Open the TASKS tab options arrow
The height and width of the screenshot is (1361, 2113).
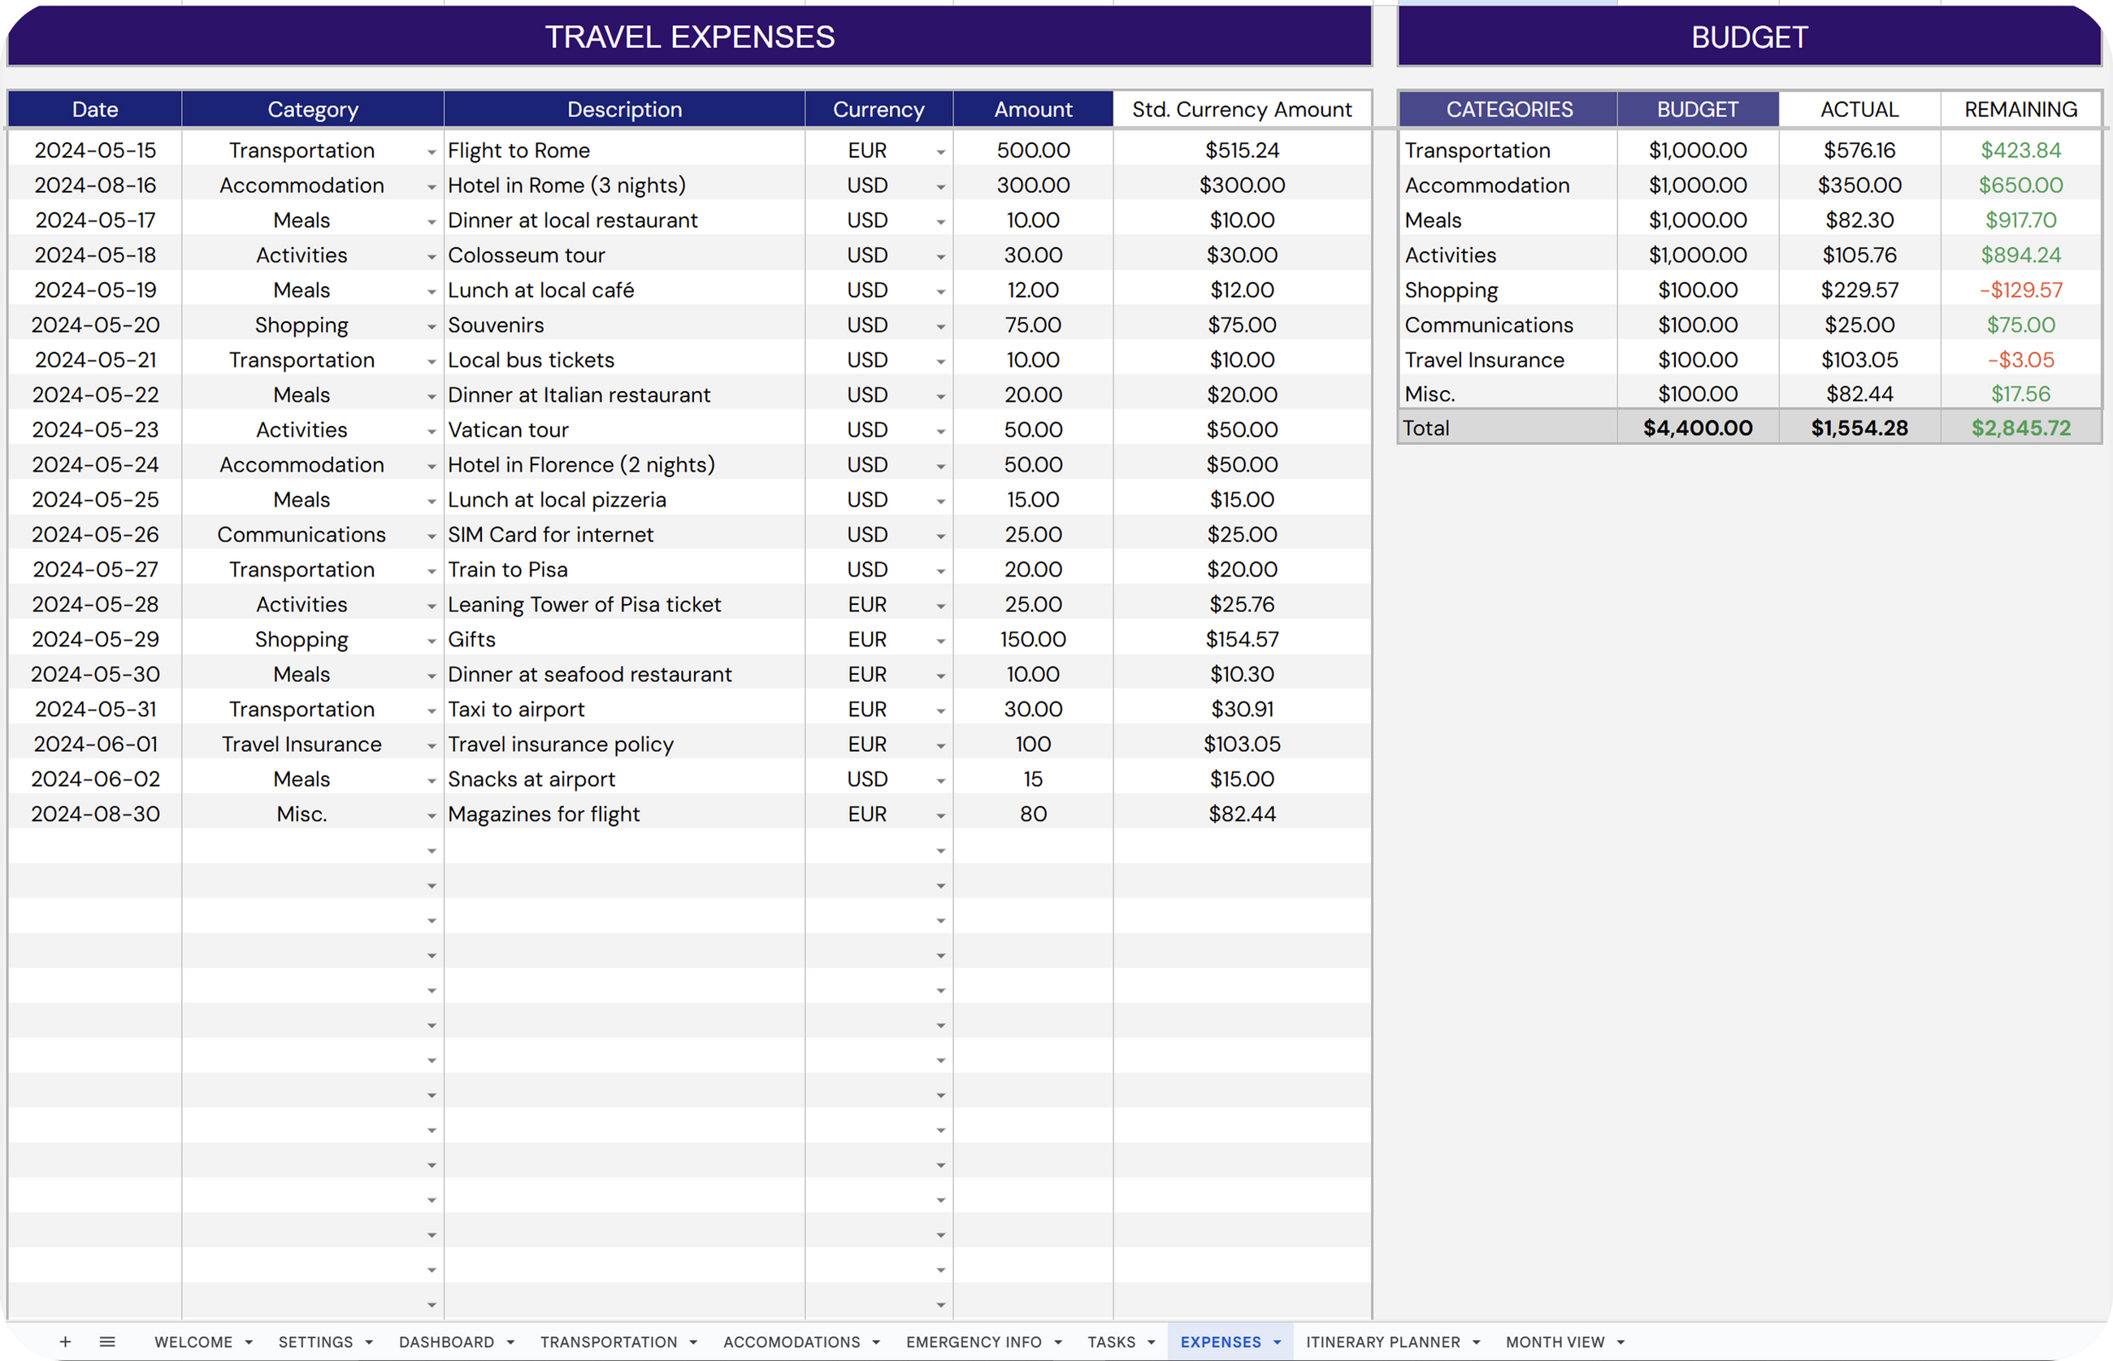[x=1151, y=1342]
